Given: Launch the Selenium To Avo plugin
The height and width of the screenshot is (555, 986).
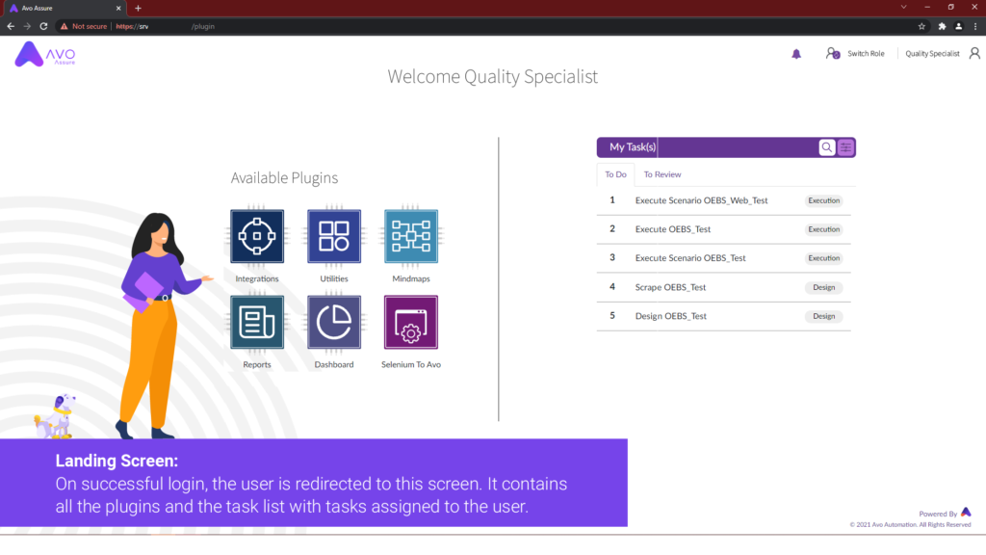Looking at the screenshot, I should [410, 322].
